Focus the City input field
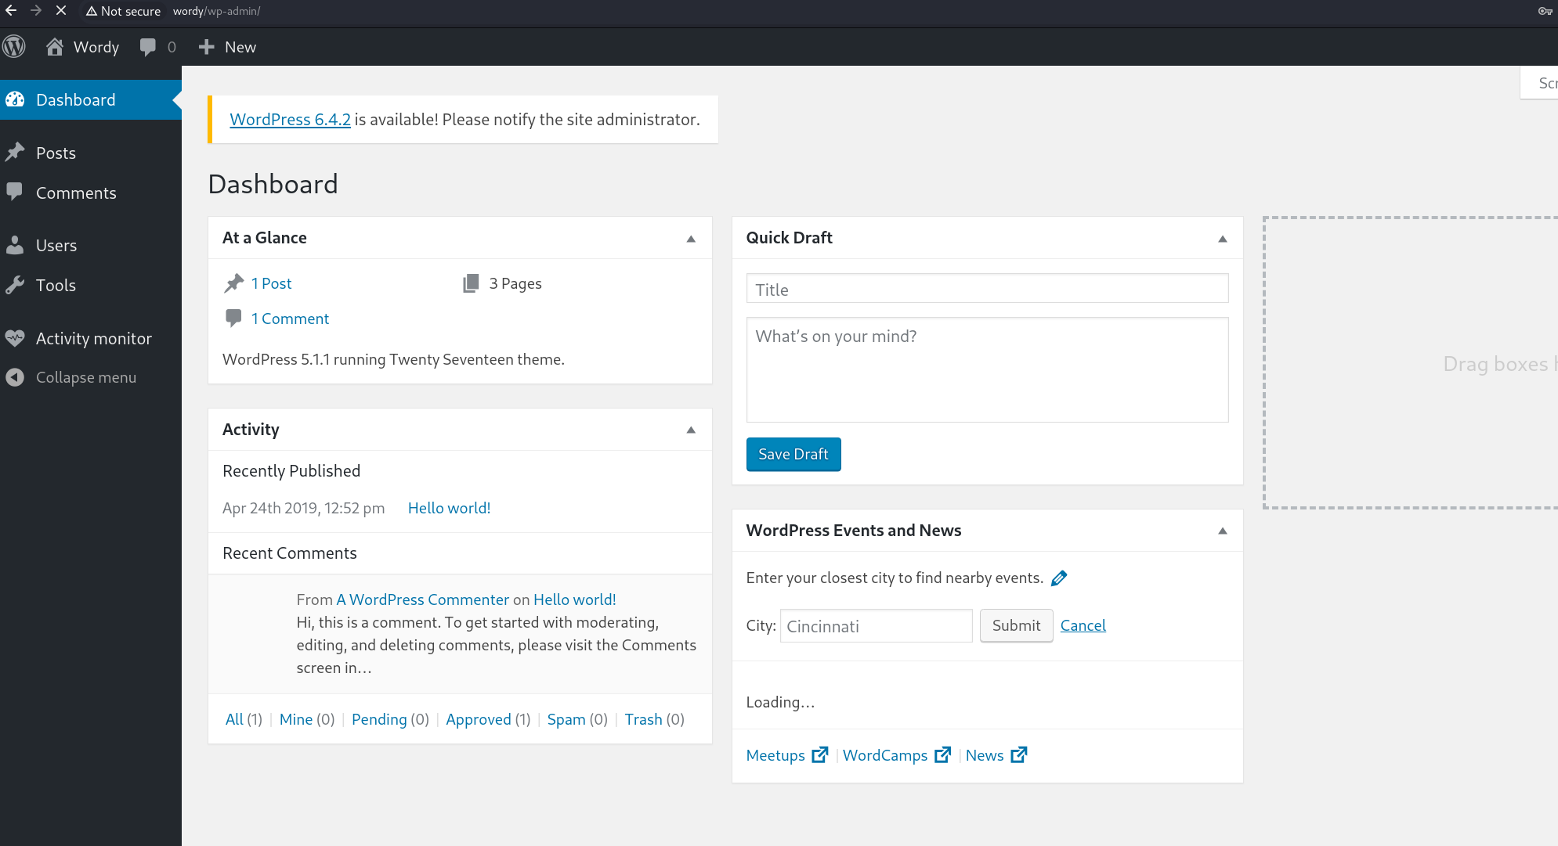 (876, 626)
